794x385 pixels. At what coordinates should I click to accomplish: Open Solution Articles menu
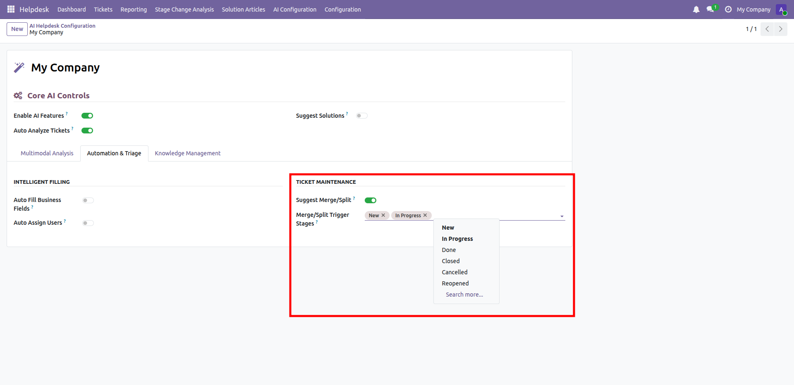244,10
